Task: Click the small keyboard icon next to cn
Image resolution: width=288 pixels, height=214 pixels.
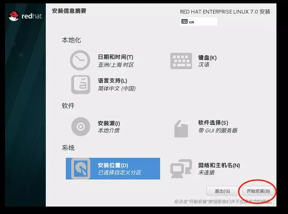Action: [185, 21]
